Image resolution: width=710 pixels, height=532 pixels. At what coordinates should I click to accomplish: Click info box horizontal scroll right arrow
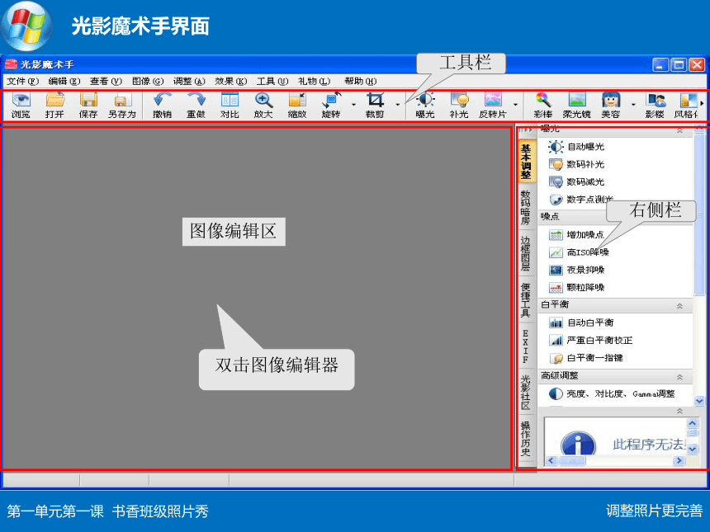tap(679, 460)
